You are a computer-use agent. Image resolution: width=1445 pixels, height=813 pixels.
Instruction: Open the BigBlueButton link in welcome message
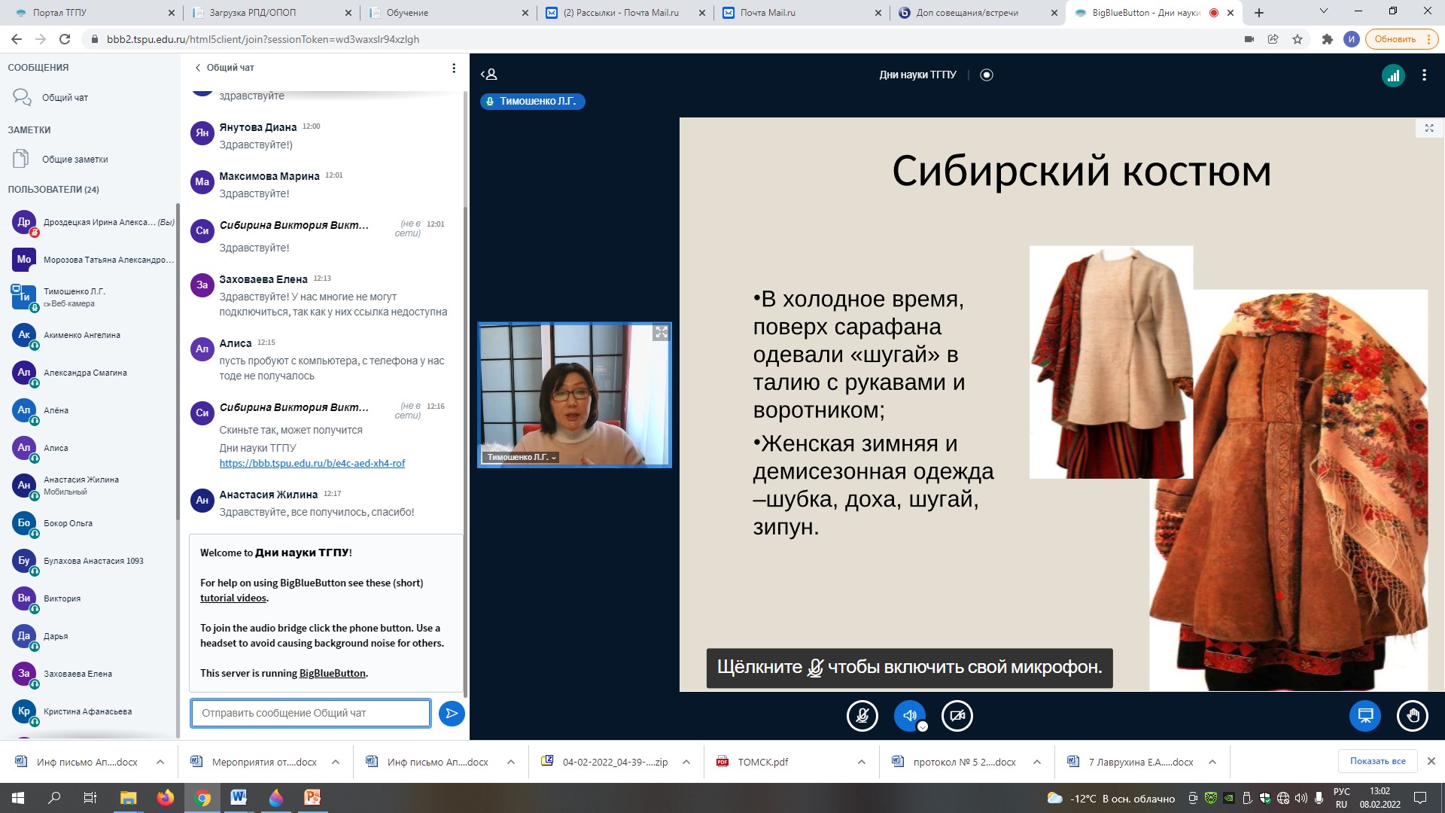(333, 673)
